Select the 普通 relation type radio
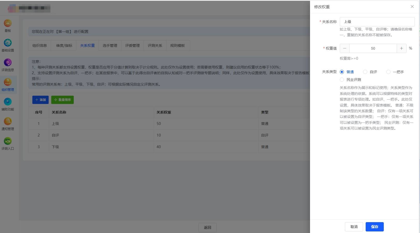The width and height of the screenshot is (420, 233). 342,72
